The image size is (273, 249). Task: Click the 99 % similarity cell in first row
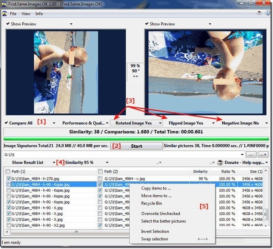(203, 178)
